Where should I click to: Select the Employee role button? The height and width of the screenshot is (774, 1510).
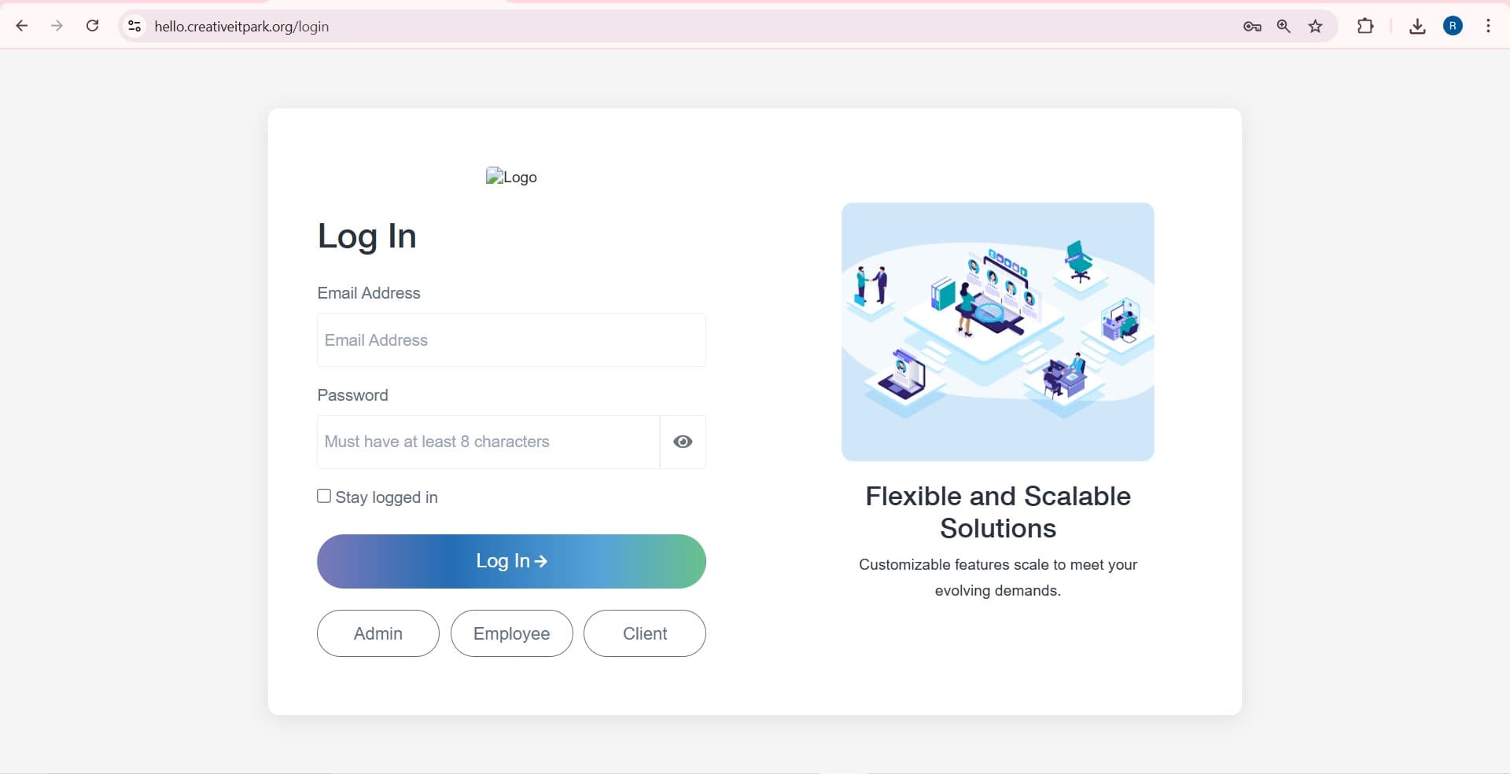512,633
